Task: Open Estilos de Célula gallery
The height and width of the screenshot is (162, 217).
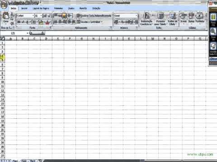Action: pyautogui.click(x=173, y=19)
